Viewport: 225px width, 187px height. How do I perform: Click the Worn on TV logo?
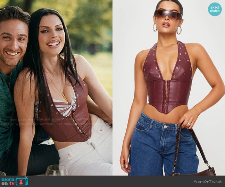[15, 181]
